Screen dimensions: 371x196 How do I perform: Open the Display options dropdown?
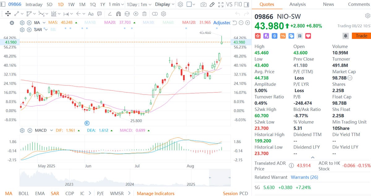[164, 4]
